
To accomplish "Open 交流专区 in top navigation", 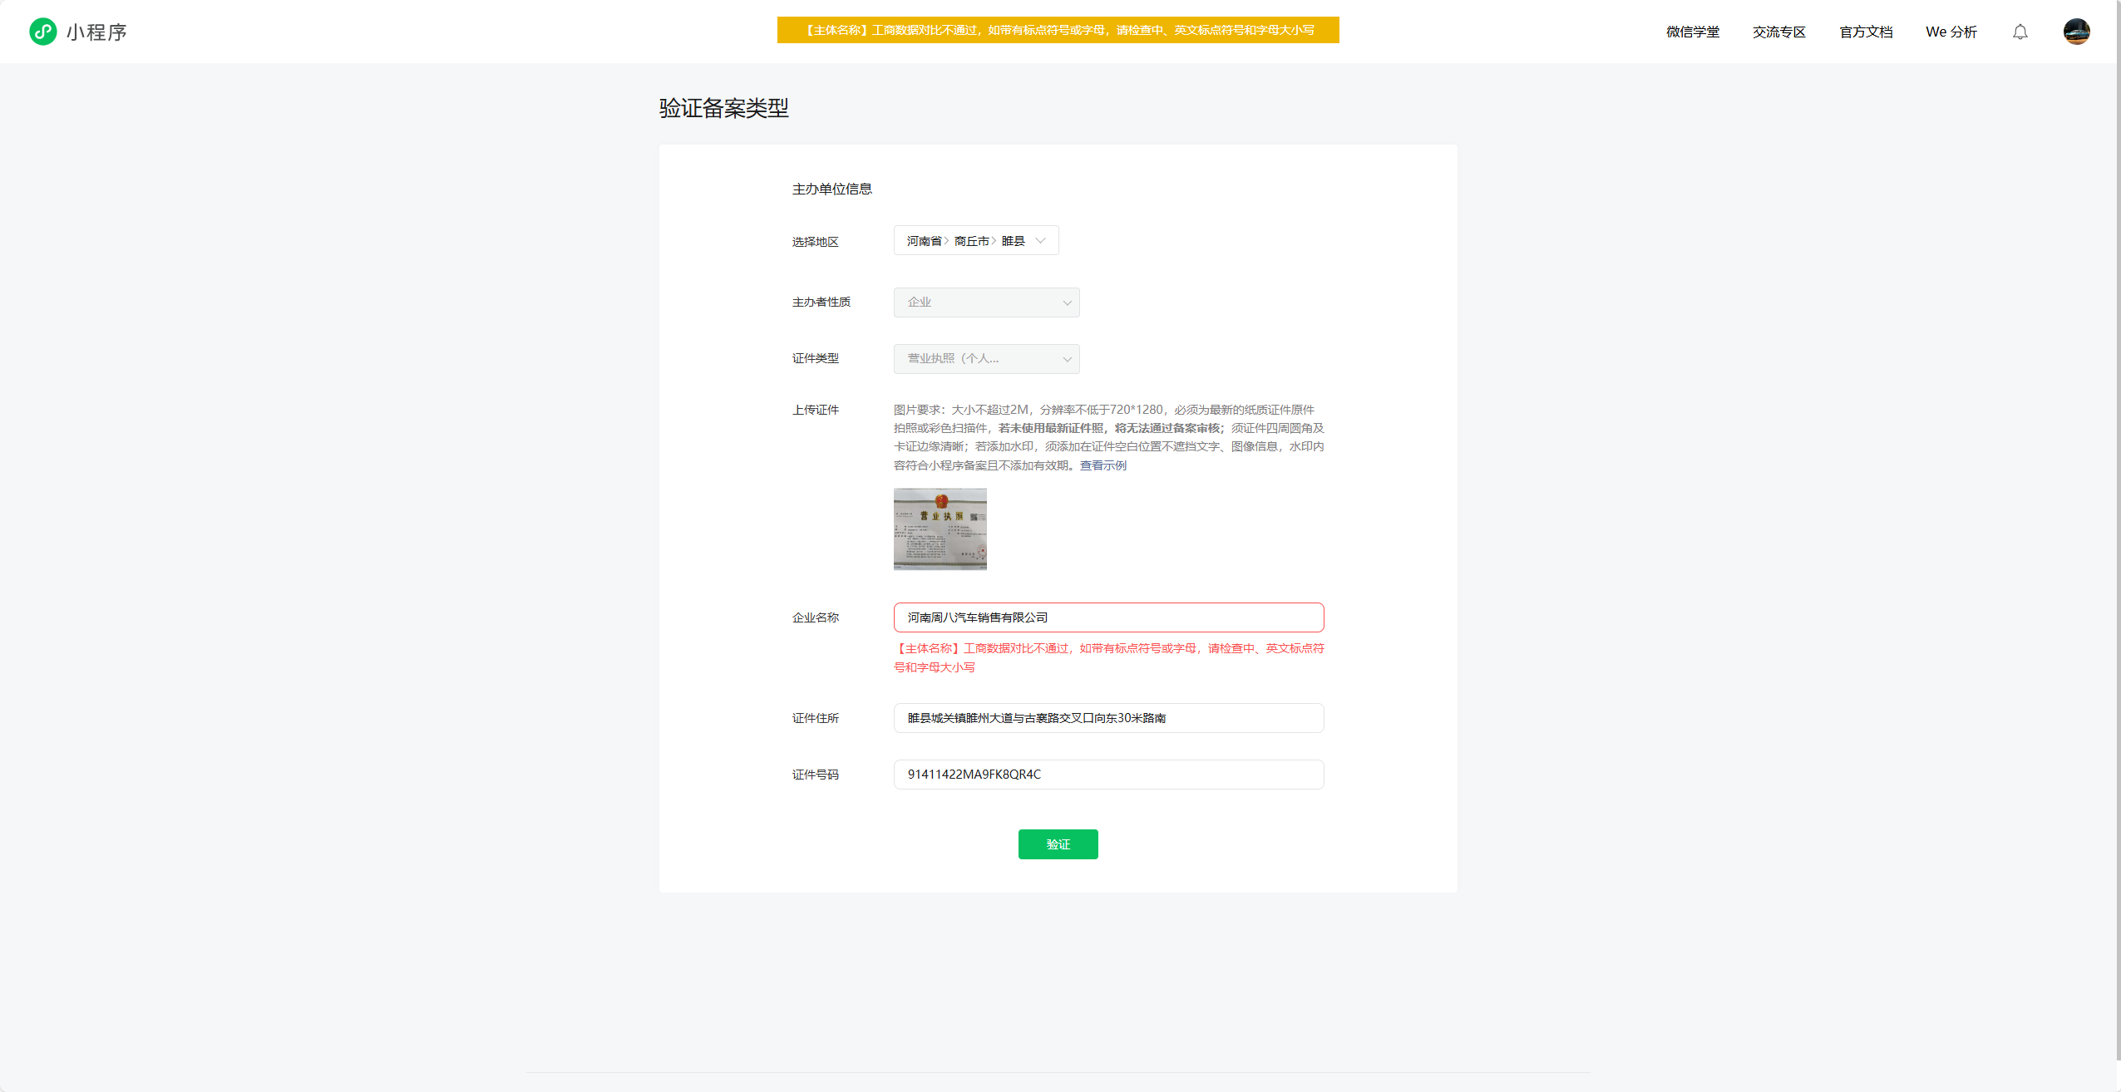I will point(1778,32).
